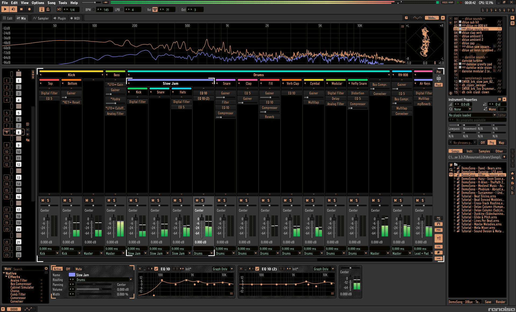The height and width of the screenshot is (312, 516).
Task: Open the File menu
Action: point(5,3)
